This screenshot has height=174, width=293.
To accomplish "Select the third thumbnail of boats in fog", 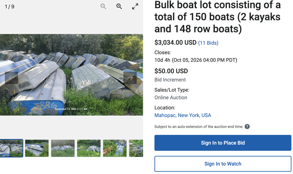I will 63,148.
